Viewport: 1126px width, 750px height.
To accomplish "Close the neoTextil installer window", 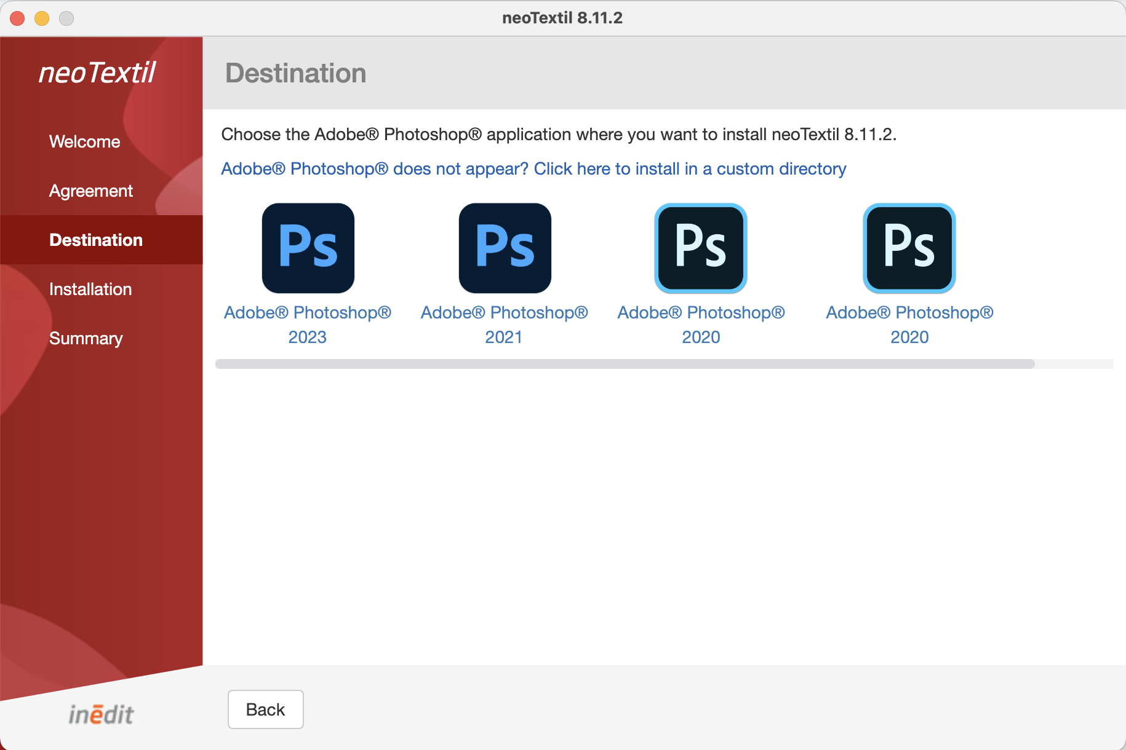I will point(18,18).
